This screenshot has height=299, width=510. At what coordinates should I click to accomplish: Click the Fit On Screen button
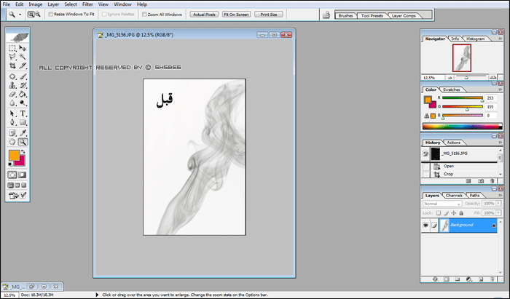point(236,15)
